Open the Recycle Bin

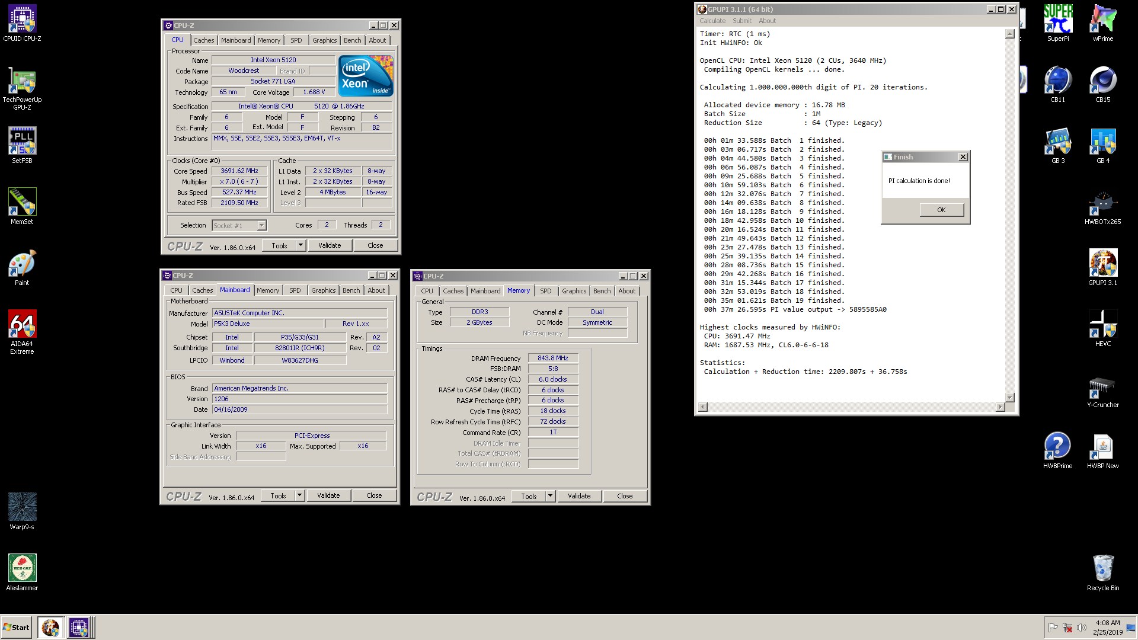pyautogui.click(x=1103, y=573)
